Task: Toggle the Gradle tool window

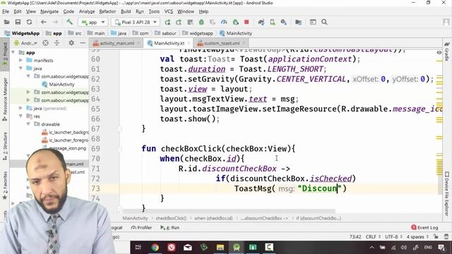Action: [446, 52]
